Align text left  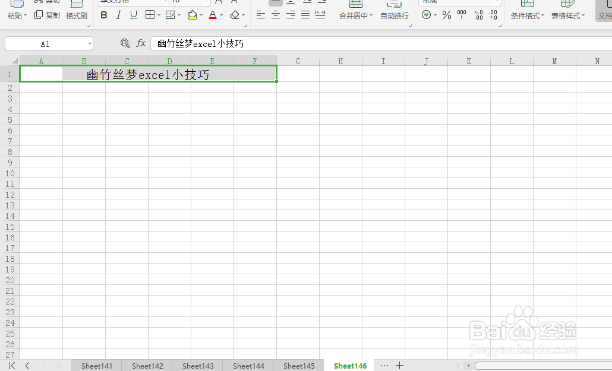[x=261, y=15]
